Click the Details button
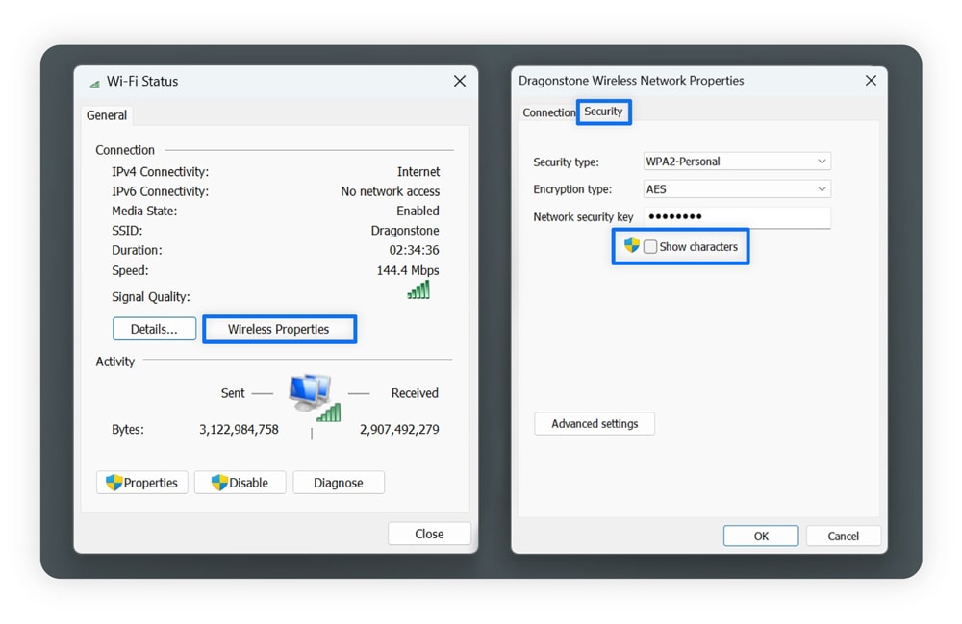 154,328
